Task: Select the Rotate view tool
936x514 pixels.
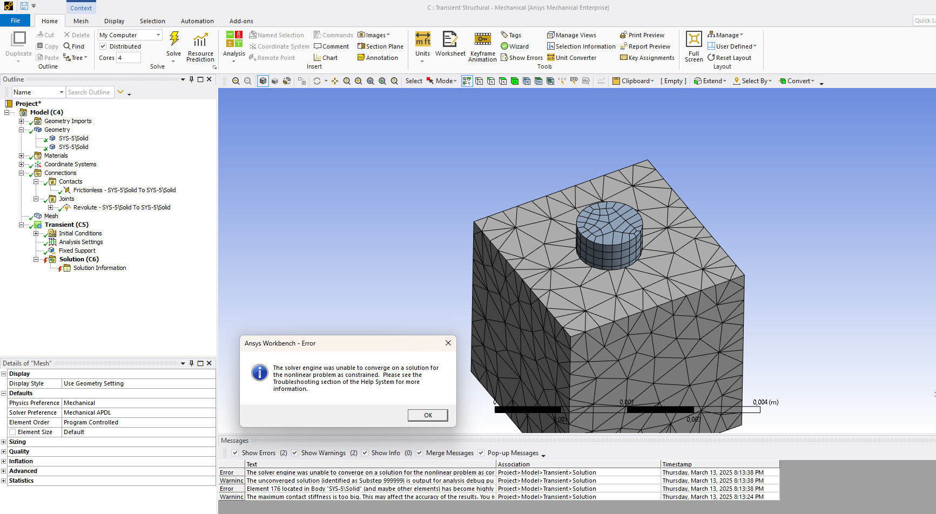Action: click(x=317, y=81)
